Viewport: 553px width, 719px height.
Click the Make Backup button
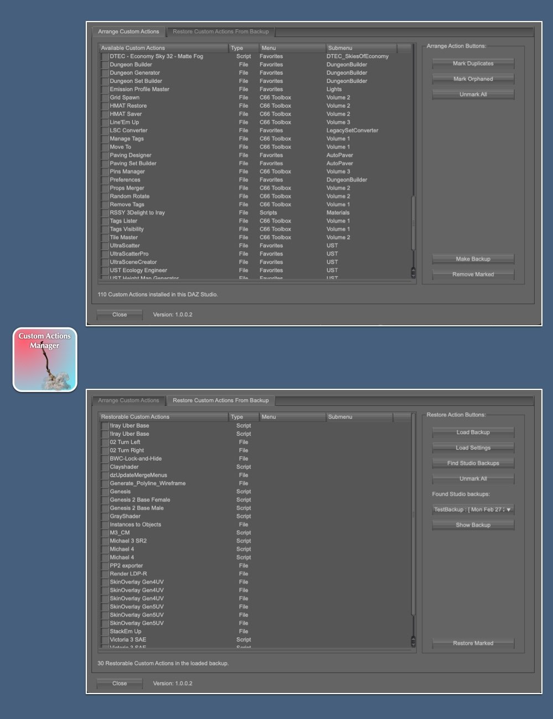pyautogui.click(x=473, y=258)
